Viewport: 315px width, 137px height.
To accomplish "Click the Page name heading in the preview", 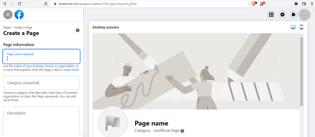I will tap(151, 123).
